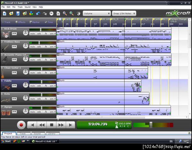Open the File menu
This screenshot has height=150, width=192.
click(x=3, y=7)
